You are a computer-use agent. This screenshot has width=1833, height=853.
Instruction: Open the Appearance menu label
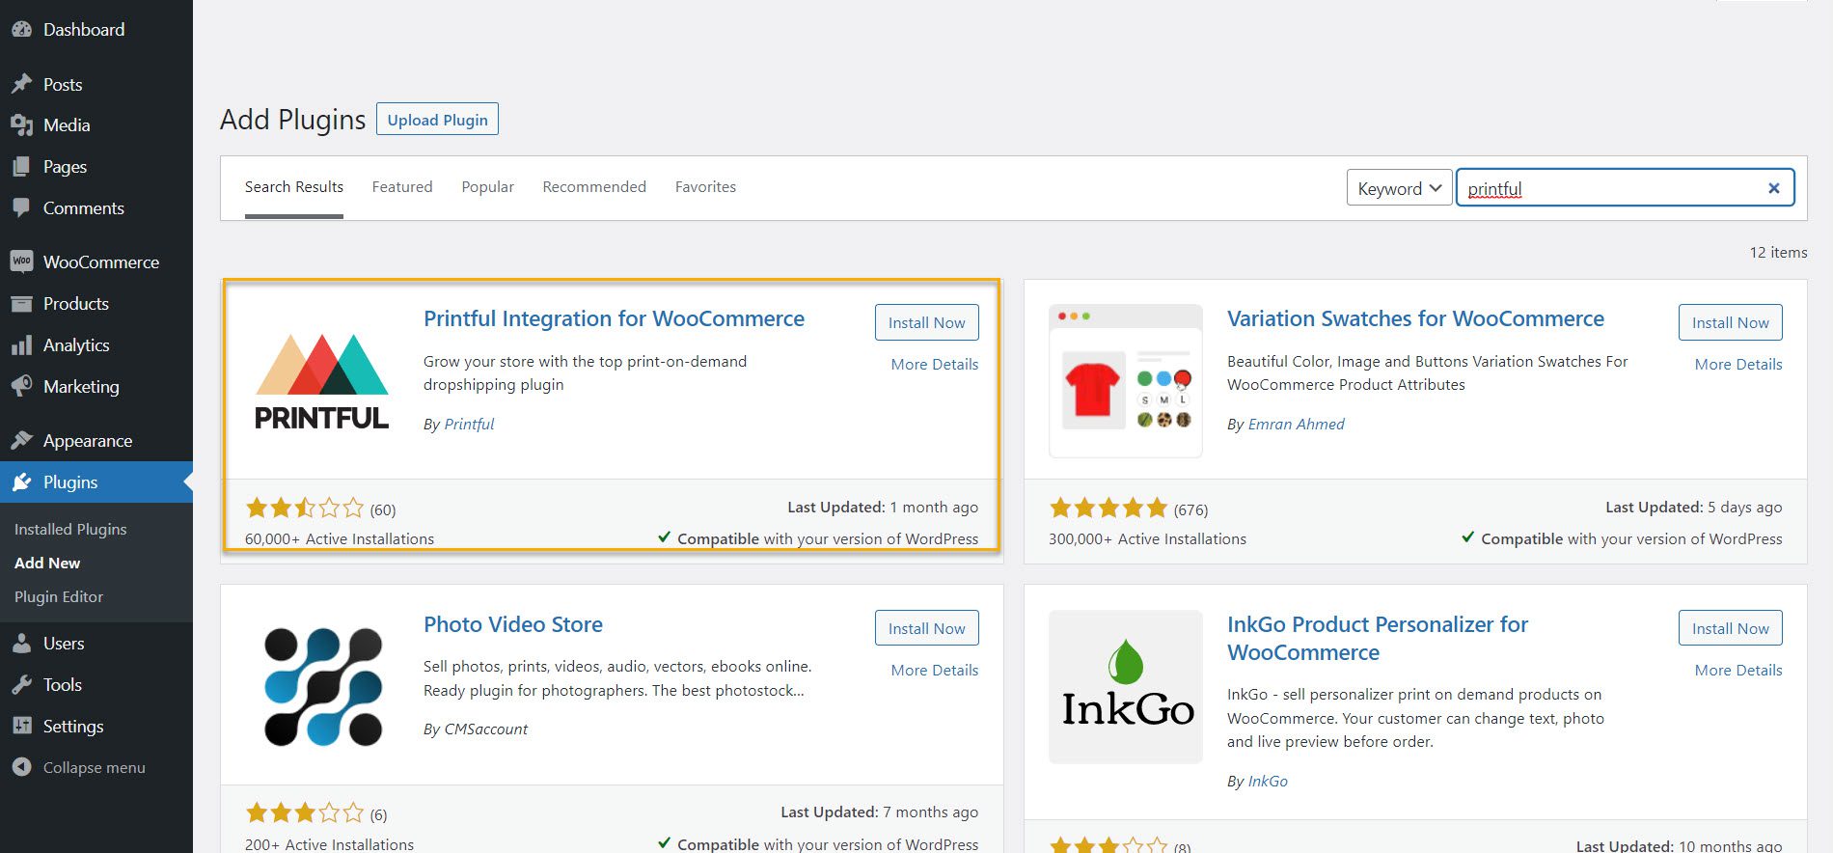click(x=88, y=441)
